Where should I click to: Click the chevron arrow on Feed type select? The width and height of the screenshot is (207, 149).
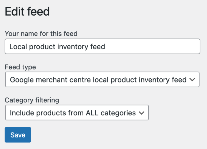(x=192, y=80)
